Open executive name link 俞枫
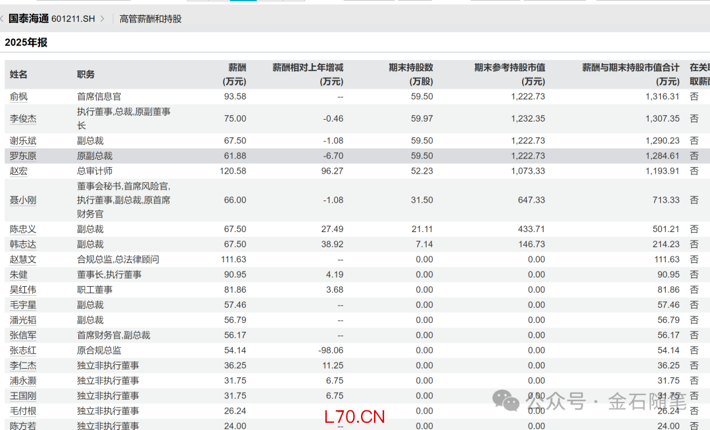The height and width of the screenshot is (430, 710). point(18,97)
